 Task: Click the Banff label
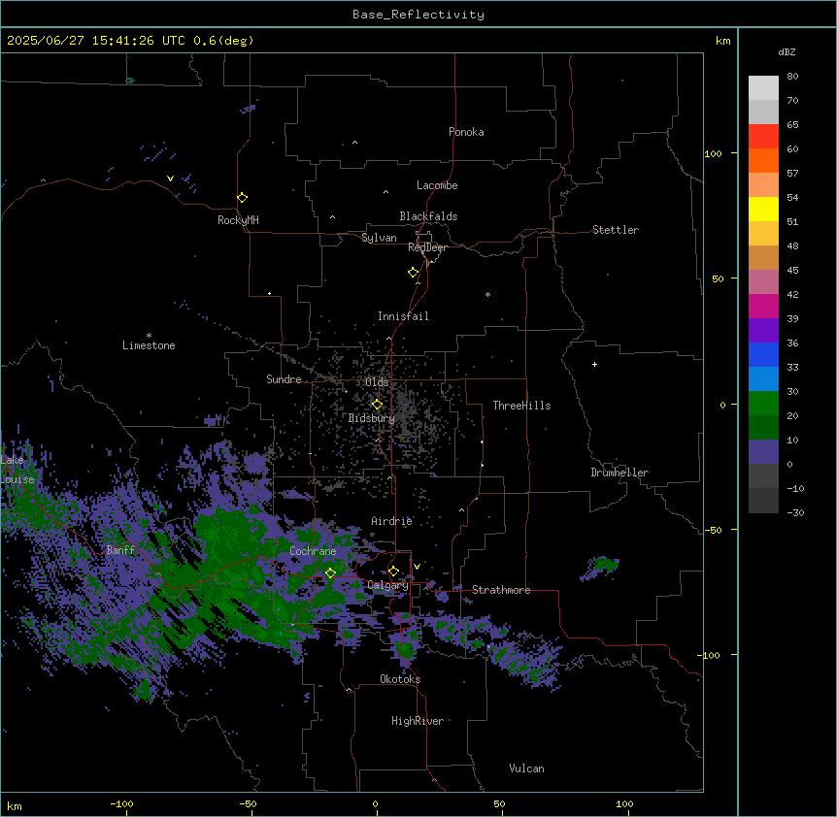point(120,550)
